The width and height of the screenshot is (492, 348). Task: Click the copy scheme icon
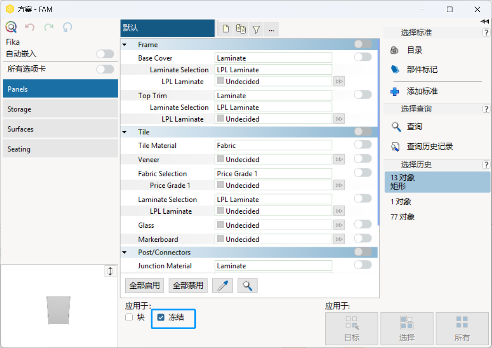[x=241, y=29]
